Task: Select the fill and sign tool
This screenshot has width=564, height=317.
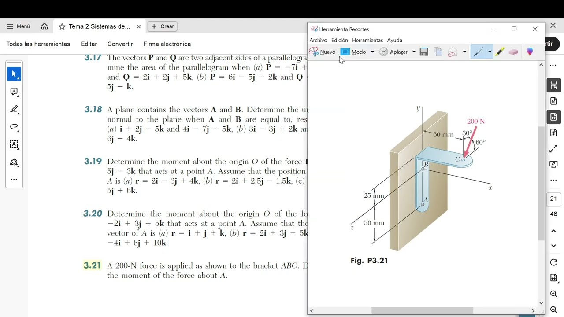Action: [14, 162]
